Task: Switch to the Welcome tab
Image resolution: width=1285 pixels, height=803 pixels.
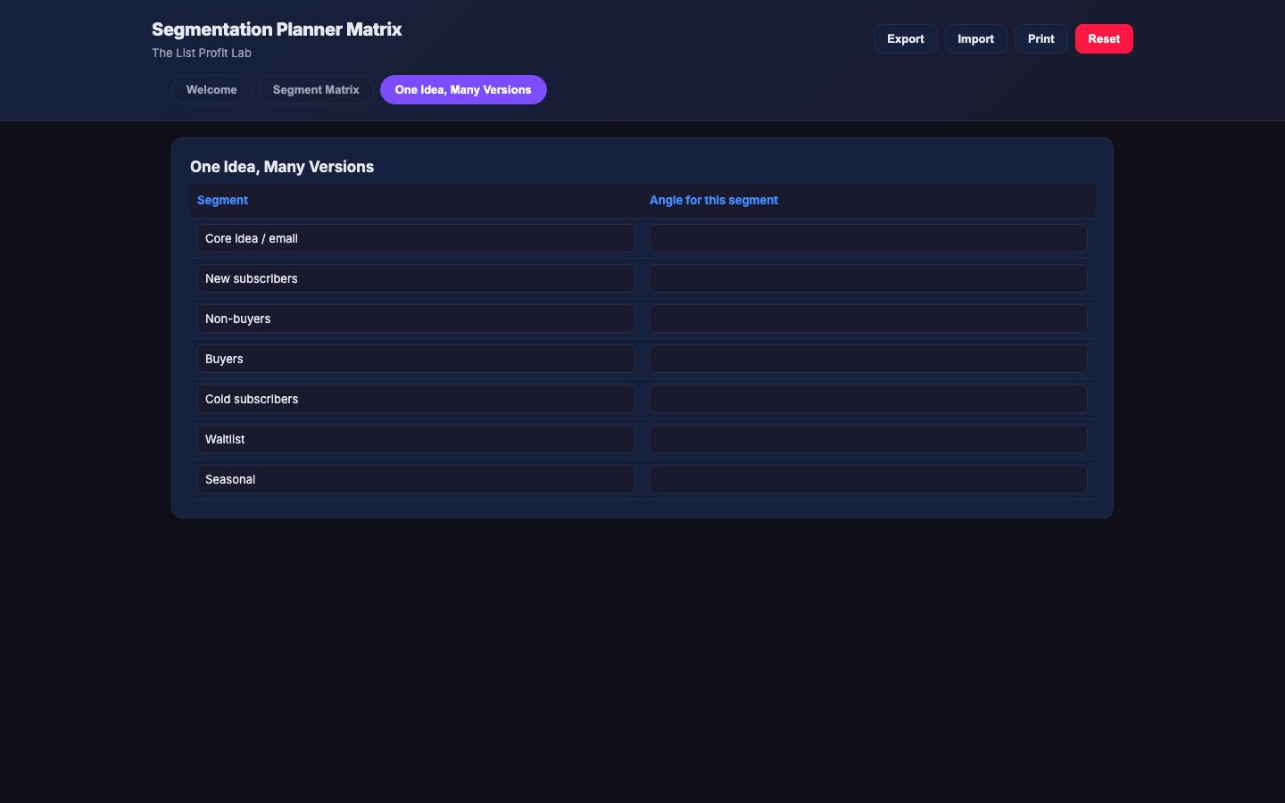Action: [211, 89]
